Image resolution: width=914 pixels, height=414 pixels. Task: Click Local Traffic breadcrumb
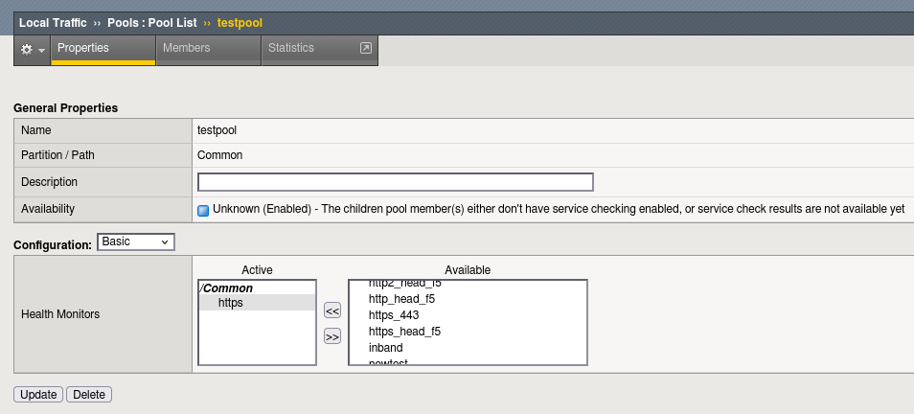[53, 23]
